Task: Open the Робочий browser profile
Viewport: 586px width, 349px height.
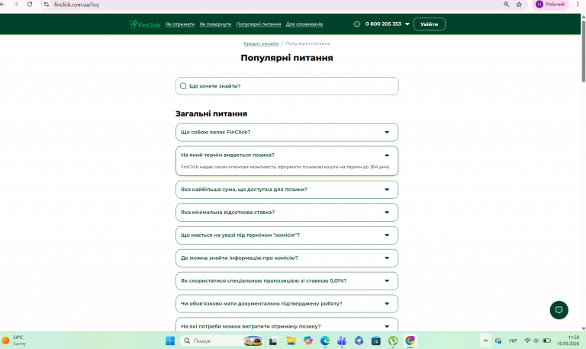Action: (x=550, y=5)
